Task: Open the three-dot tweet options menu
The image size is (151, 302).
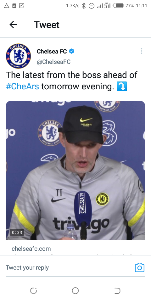Action: pyautogui.click(x=141, y=51)
